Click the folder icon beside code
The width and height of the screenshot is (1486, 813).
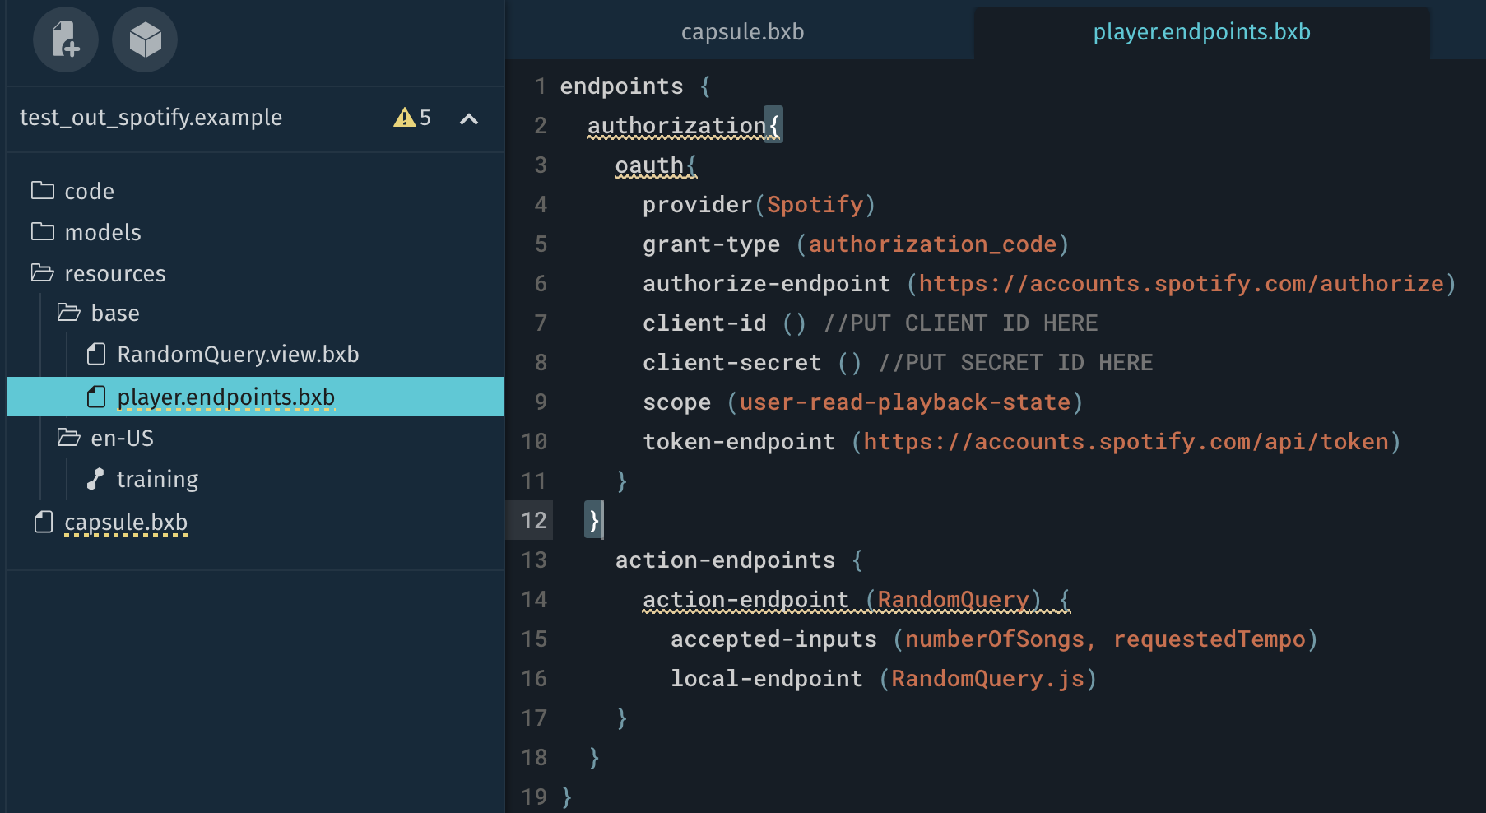42,190
